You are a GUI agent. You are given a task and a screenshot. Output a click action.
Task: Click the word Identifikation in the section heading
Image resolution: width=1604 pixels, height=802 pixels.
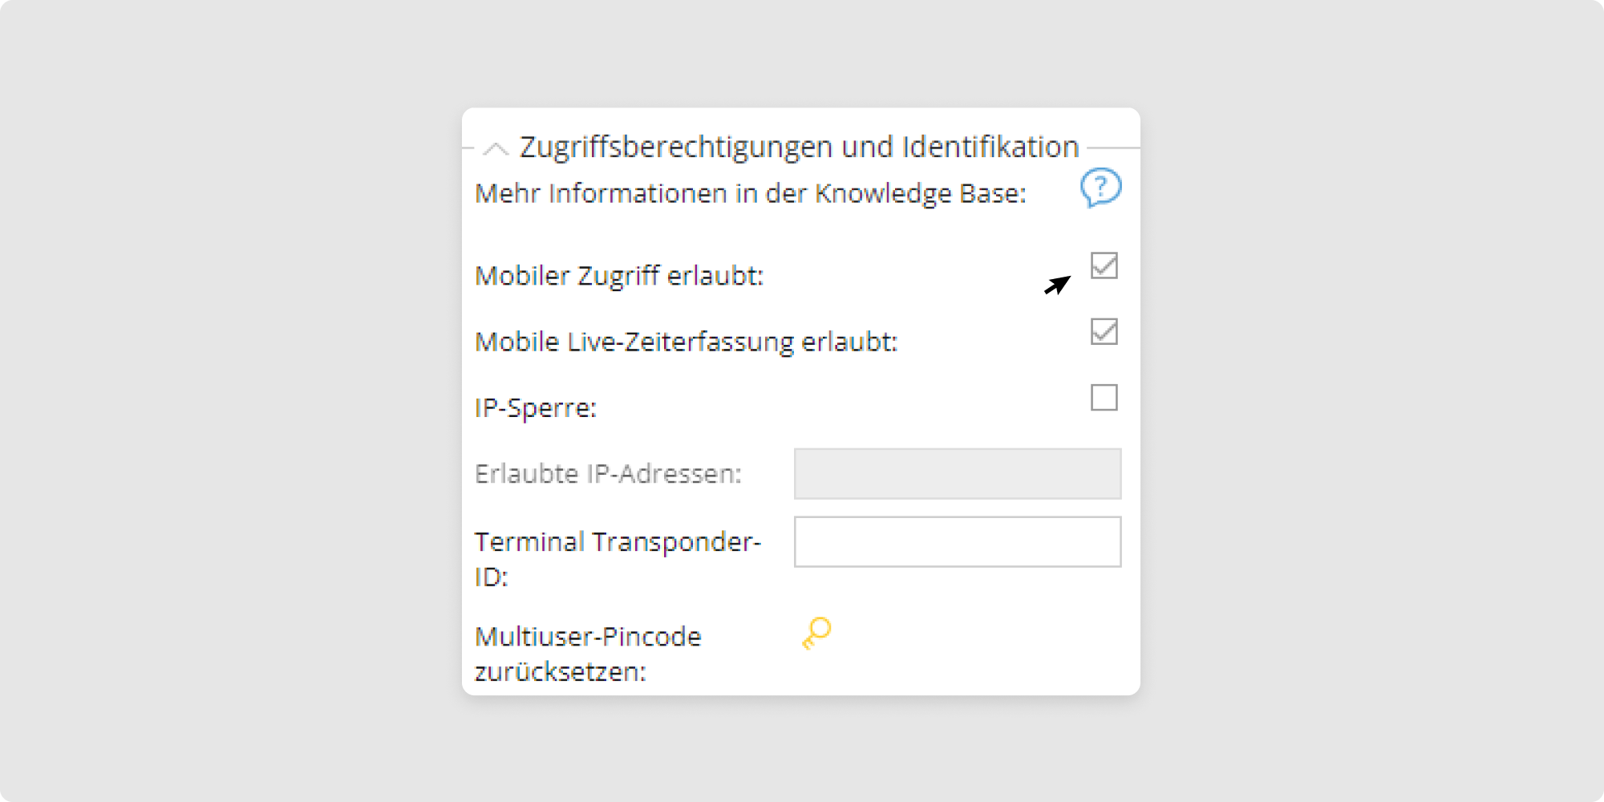(x=990, y=148)
